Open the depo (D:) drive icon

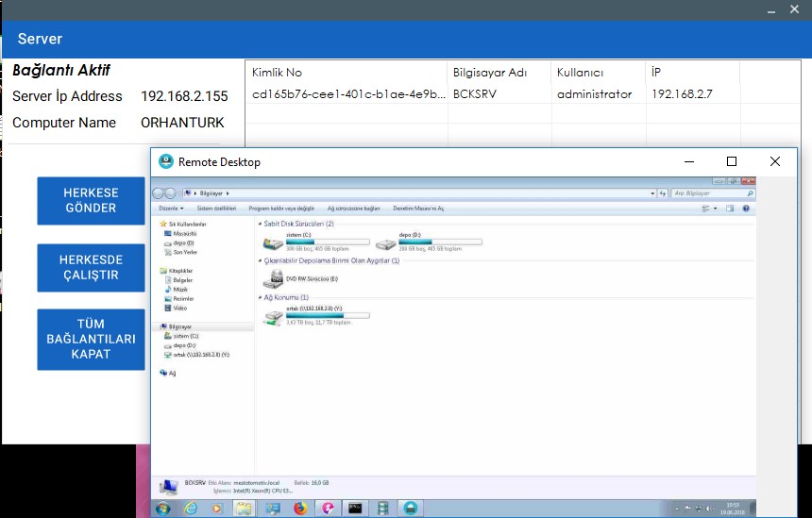point(386,242)
